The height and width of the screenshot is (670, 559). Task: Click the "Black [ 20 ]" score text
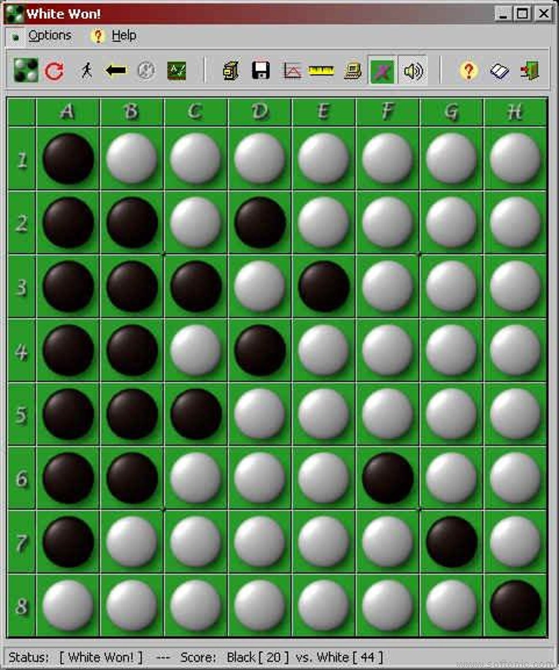click(258, 657)
